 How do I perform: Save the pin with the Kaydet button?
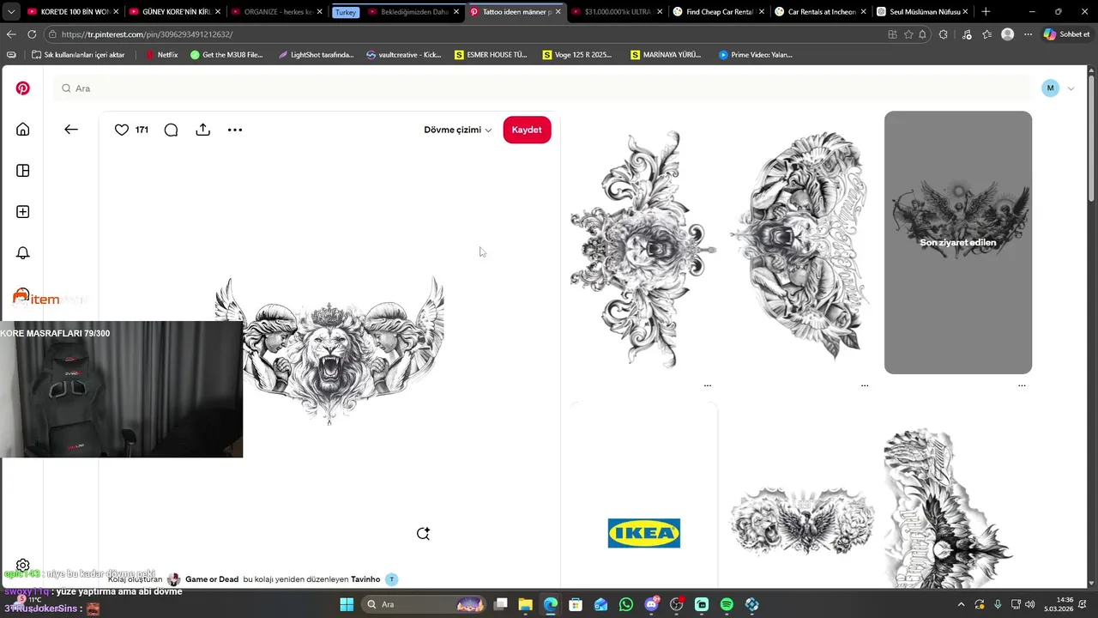coord(527,130)
